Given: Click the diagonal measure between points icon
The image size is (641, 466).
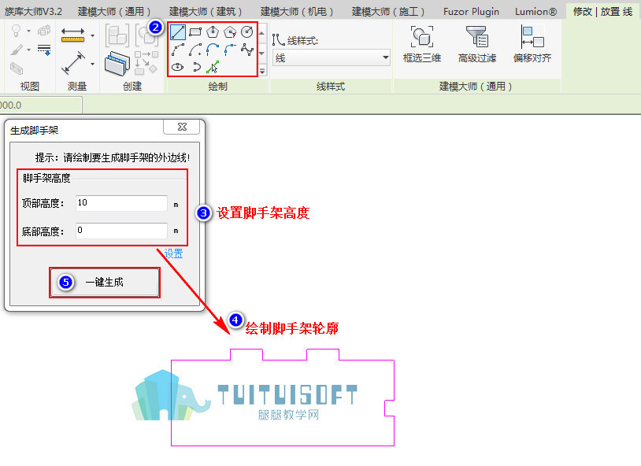Looking at the screenshot, I should pyautogui.click(x=73, y=63).
